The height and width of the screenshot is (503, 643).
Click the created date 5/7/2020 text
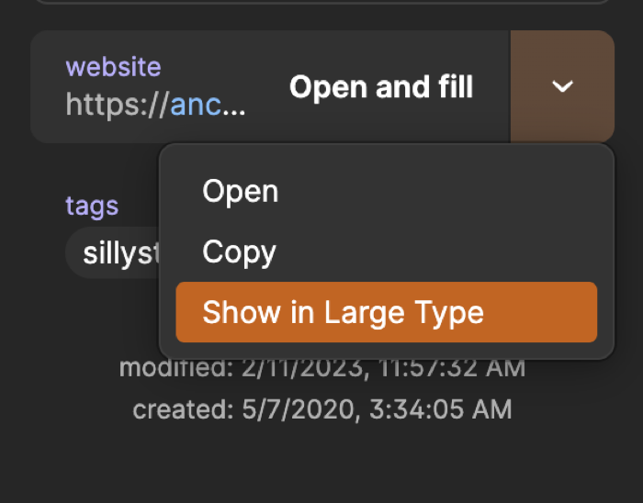321,408
